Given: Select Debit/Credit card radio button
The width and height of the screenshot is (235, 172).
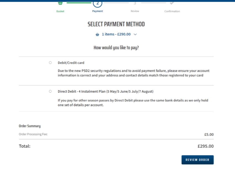Looking at the screenshot, I should click(50, 62).
